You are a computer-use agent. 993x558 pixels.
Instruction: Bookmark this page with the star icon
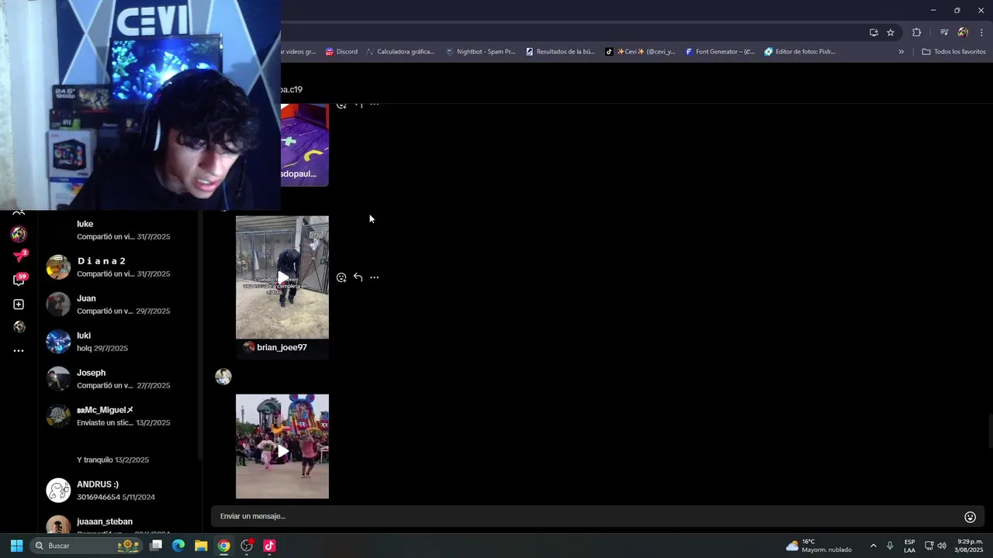tap(891, 33)
